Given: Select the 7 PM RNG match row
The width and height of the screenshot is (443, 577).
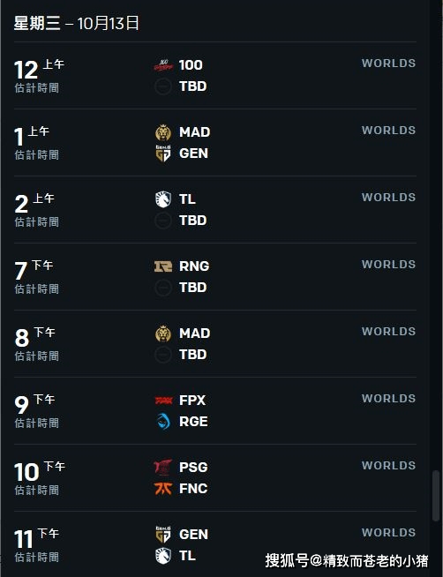Looking at the screenshot, I should [215, 277].
